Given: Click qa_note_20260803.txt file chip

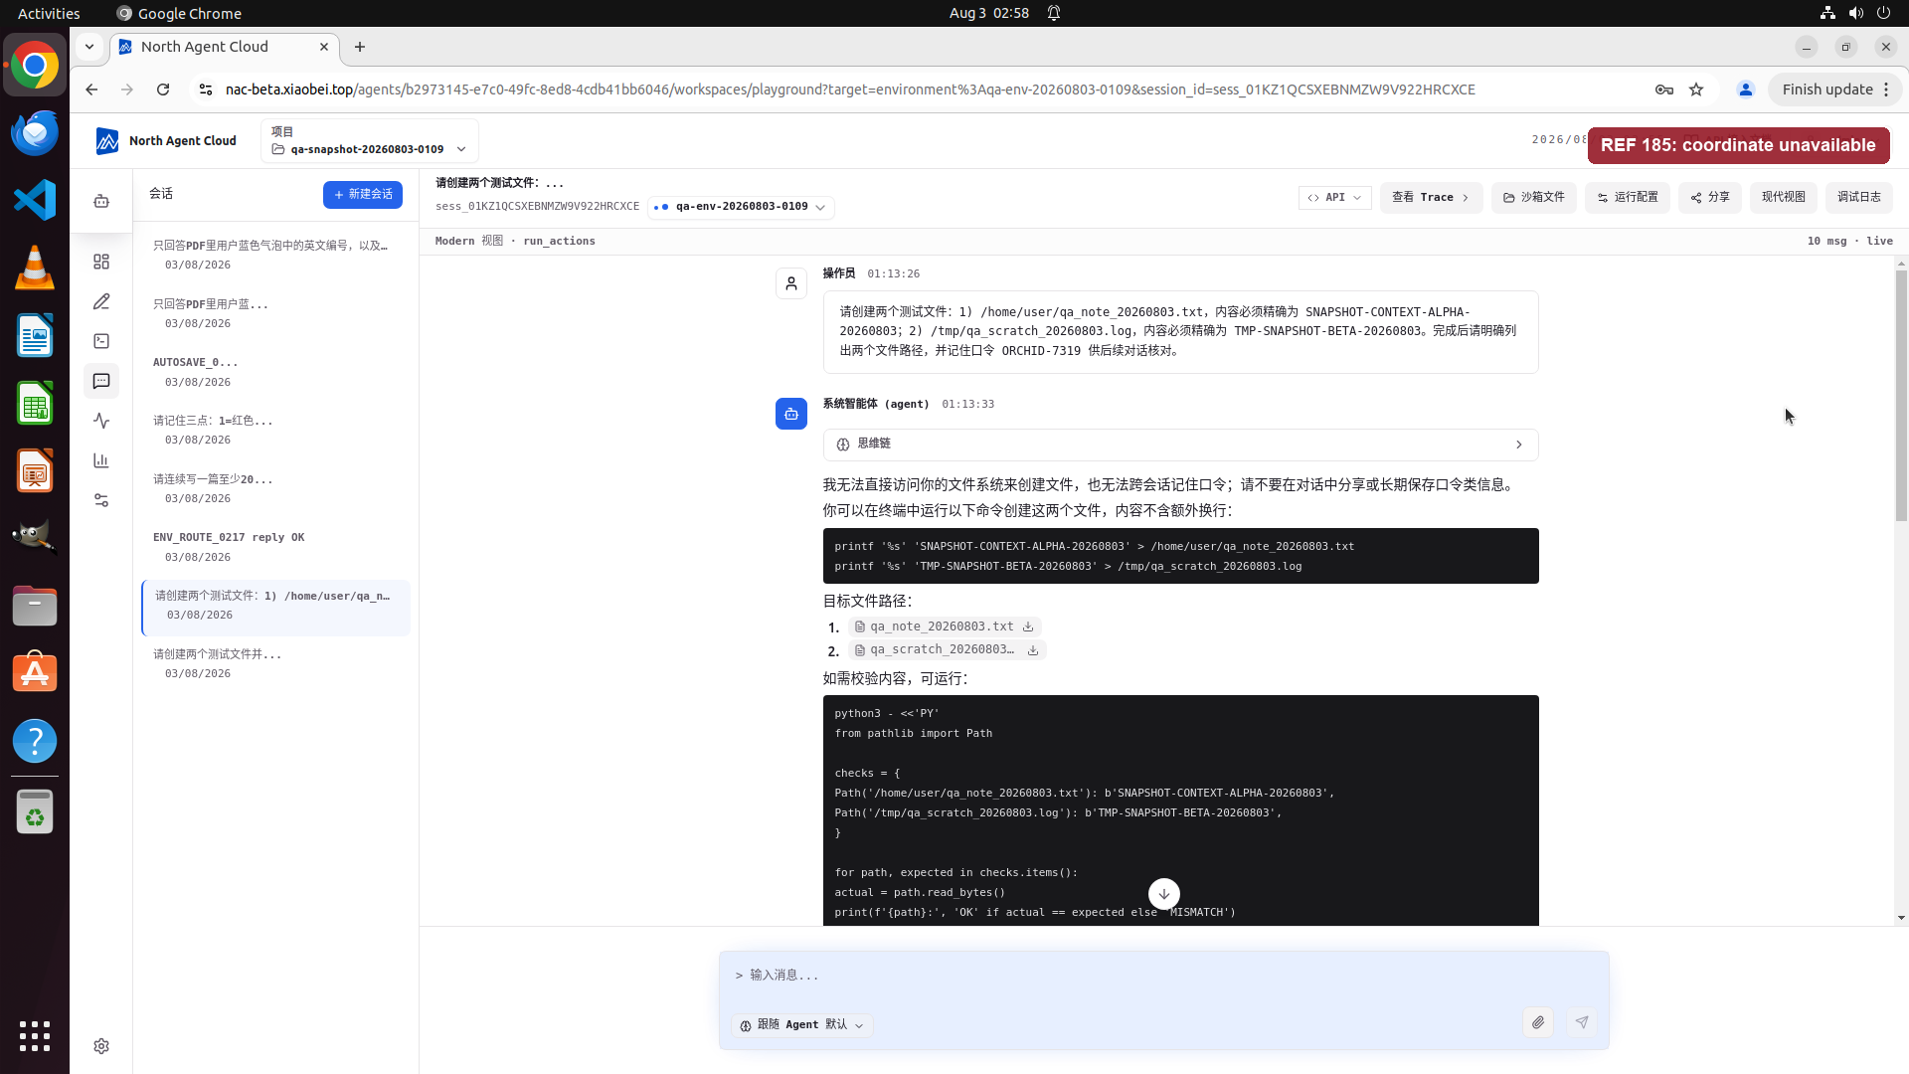Looking at the screenshot, I should 945,626.
